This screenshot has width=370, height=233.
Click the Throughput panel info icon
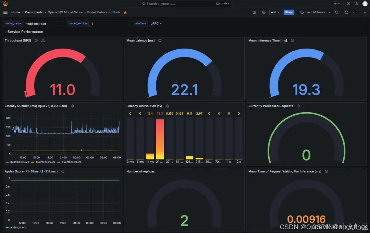click(x=36, y=40)
